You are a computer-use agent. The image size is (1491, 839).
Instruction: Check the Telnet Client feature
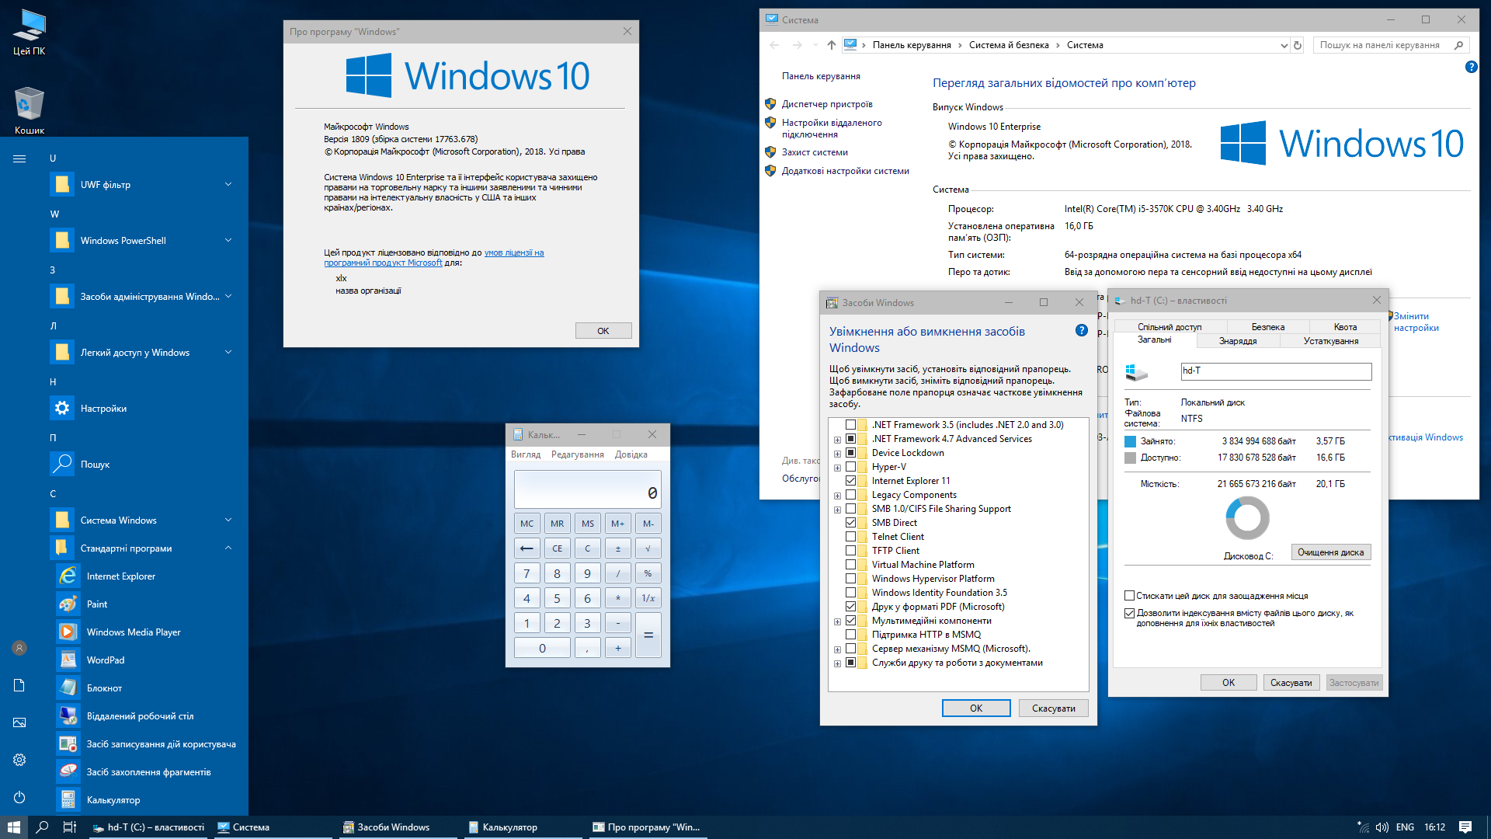tap(851, 537)
